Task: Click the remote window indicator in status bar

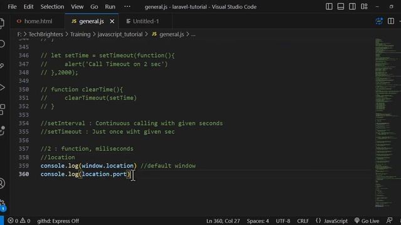Action: pos(2,221)
